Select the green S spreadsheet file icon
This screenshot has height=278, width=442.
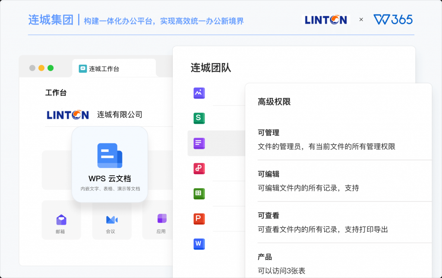199,118
